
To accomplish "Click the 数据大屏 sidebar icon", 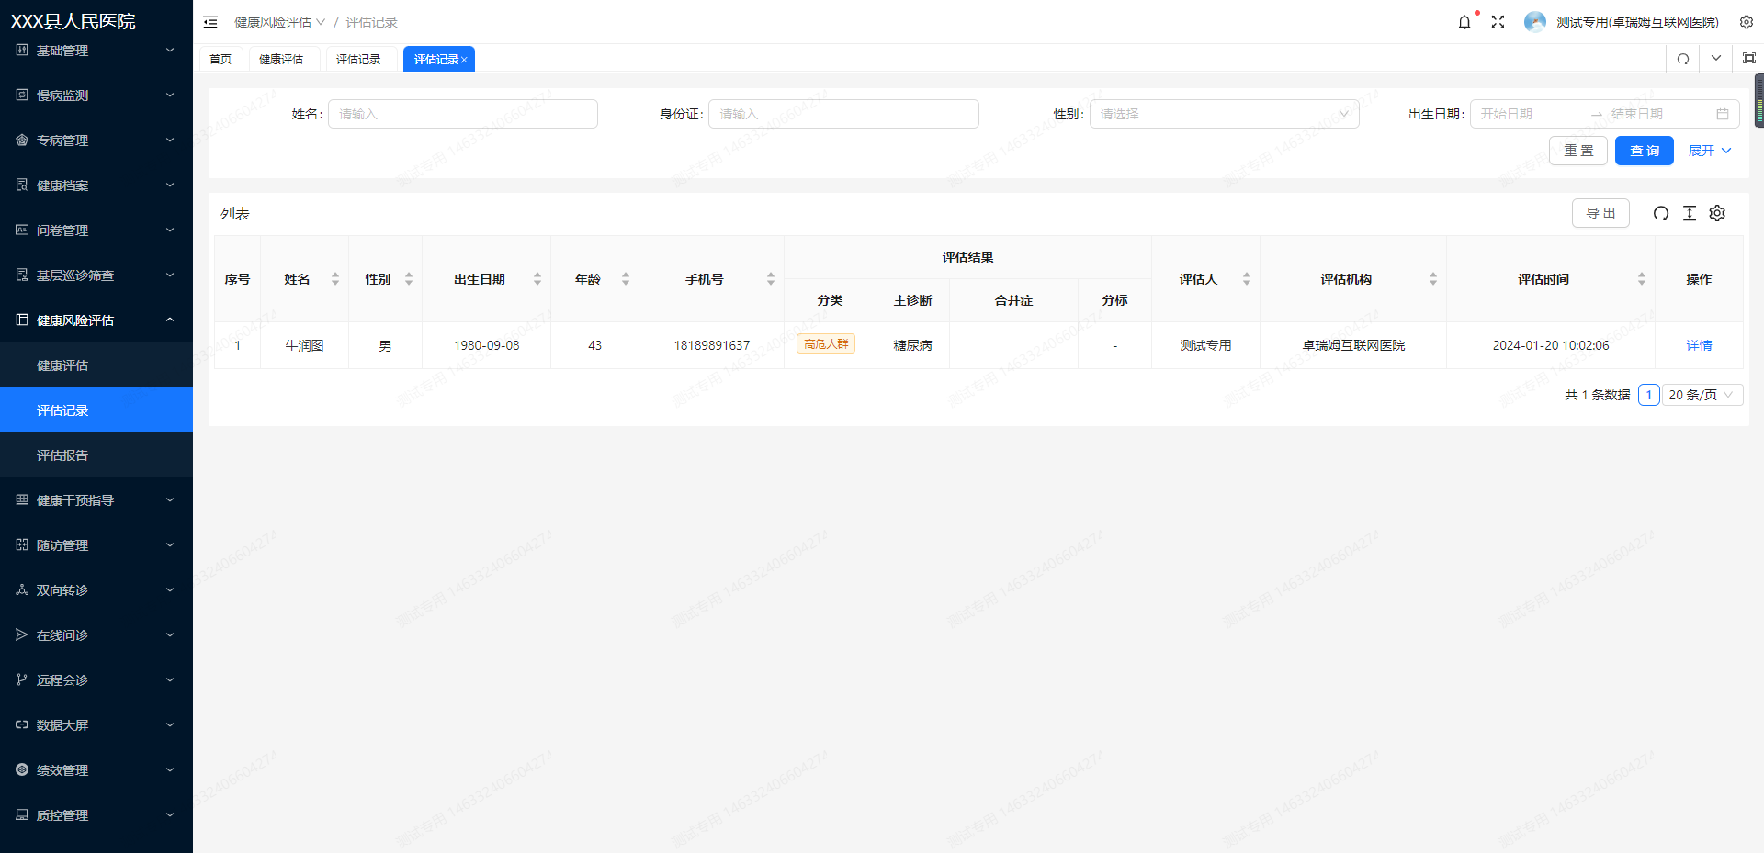I will point(22,724).
